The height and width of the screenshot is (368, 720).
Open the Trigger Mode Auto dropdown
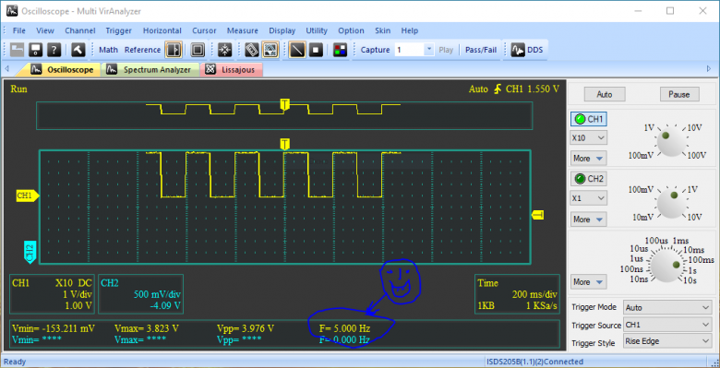pyautogui.click(x=667, y=307)
